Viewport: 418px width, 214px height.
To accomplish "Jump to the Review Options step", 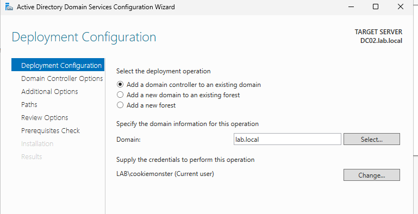I will click(x=45, y=118).
